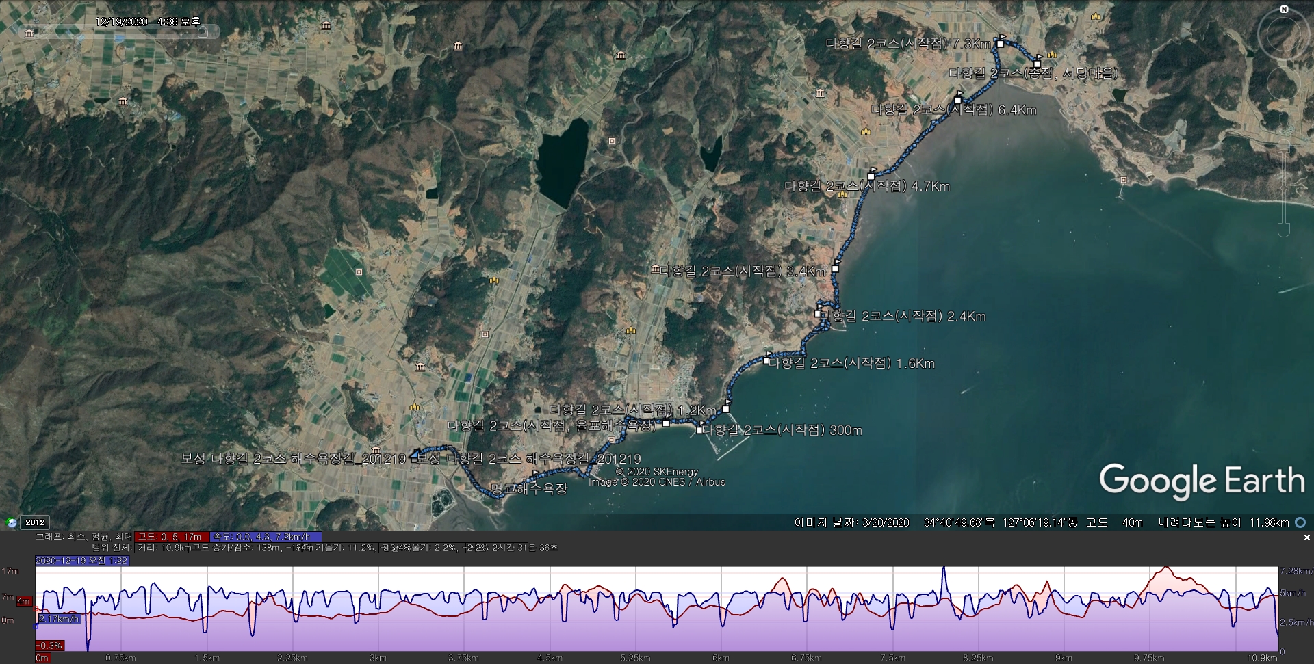
Task: Click the 명교해수욕장 placemark label
Action: [529, 489]
